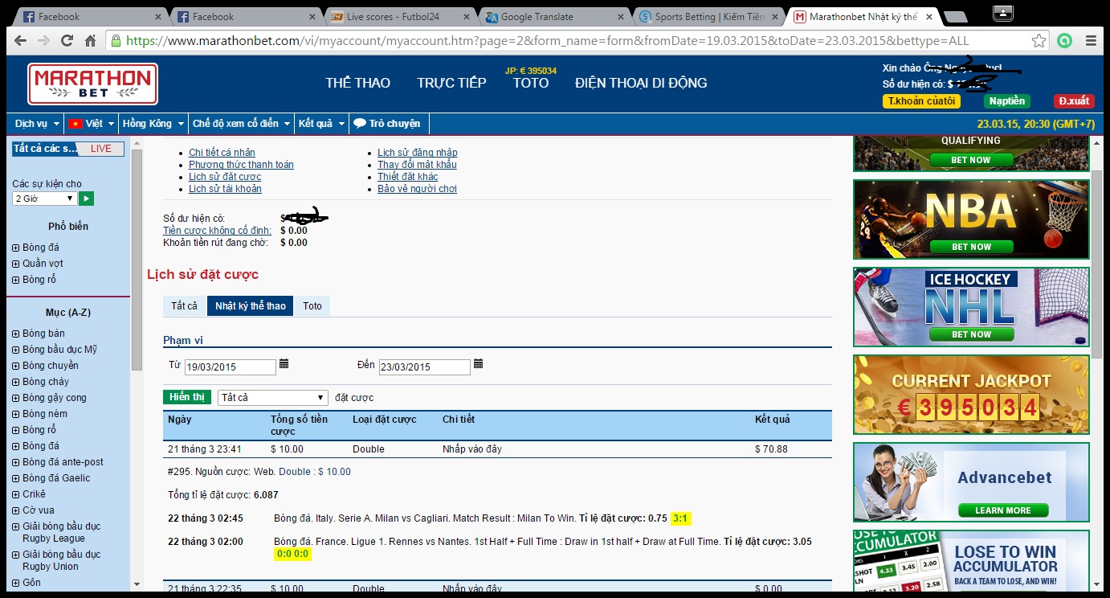Open the Bảo vệ người chơi link
Screen dimensions: 1110x598
point(417,189)
